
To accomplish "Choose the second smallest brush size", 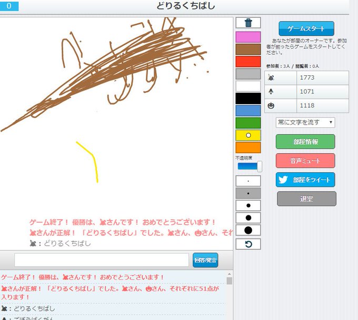I will (248, 193).
